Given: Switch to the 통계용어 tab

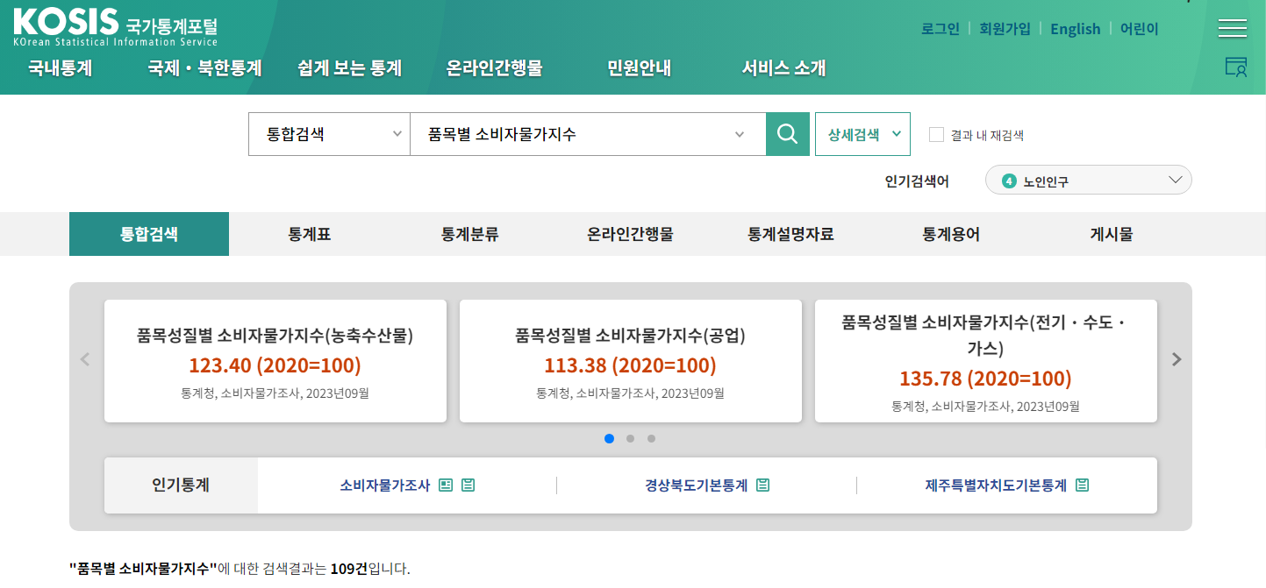Looking at the screenshot, I should click(951, 234).
